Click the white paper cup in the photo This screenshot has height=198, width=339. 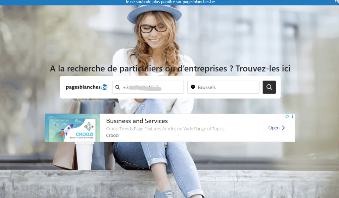click(x=84, y=155)
